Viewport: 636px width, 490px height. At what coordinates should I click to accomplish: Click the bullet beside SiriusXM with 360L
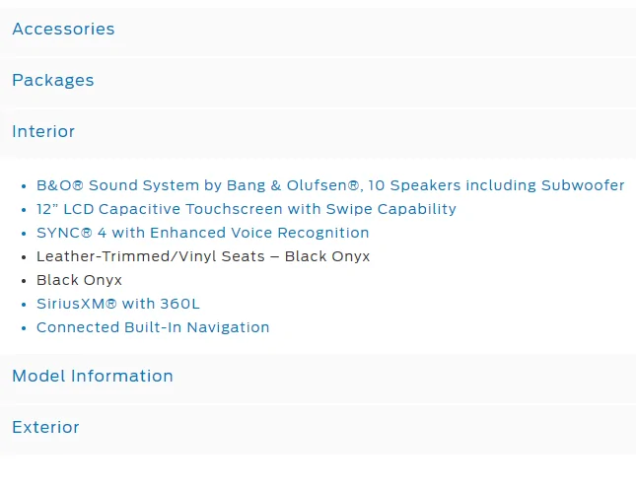coord(24,305)
